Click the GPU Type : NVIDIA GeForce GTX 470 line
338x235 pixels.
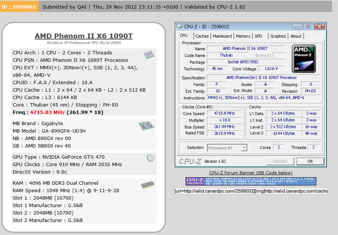(59, 157)
